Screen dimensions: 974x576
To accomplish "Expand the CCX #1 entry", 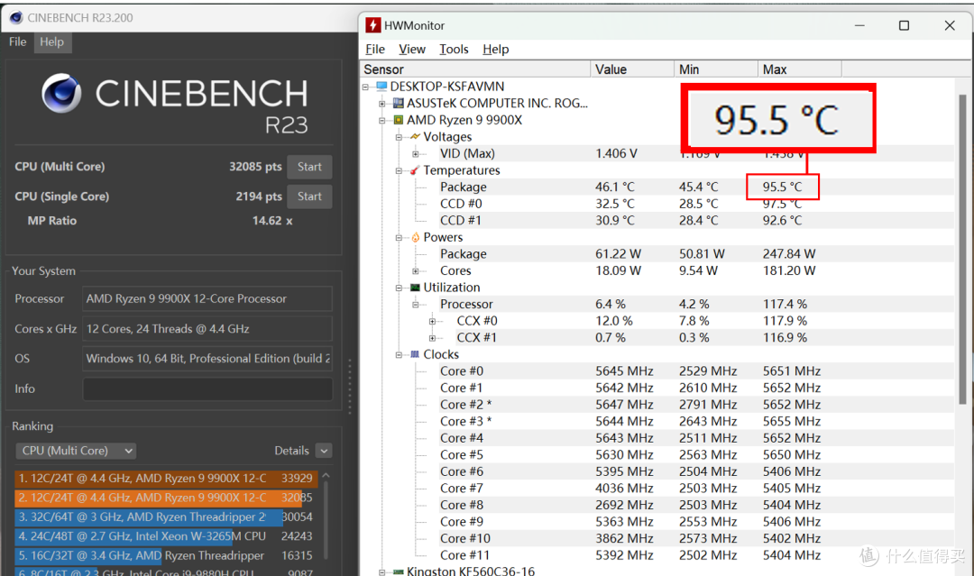I will [433, 338].
